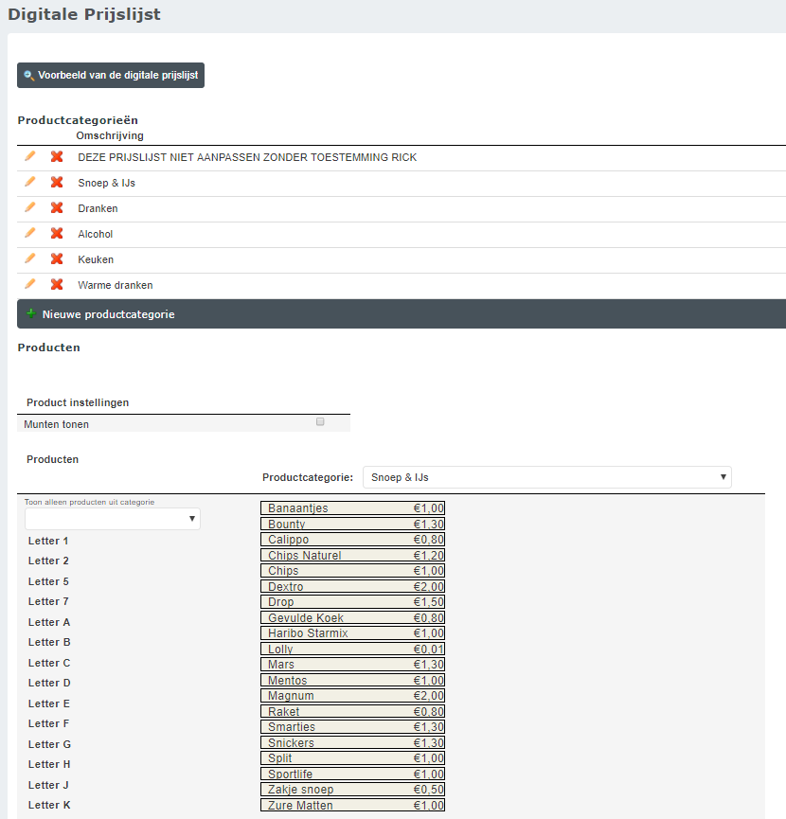Pick the Zure Matten product entry
Image resolution: width=786 pixels, height=819 pixels.
352,806
